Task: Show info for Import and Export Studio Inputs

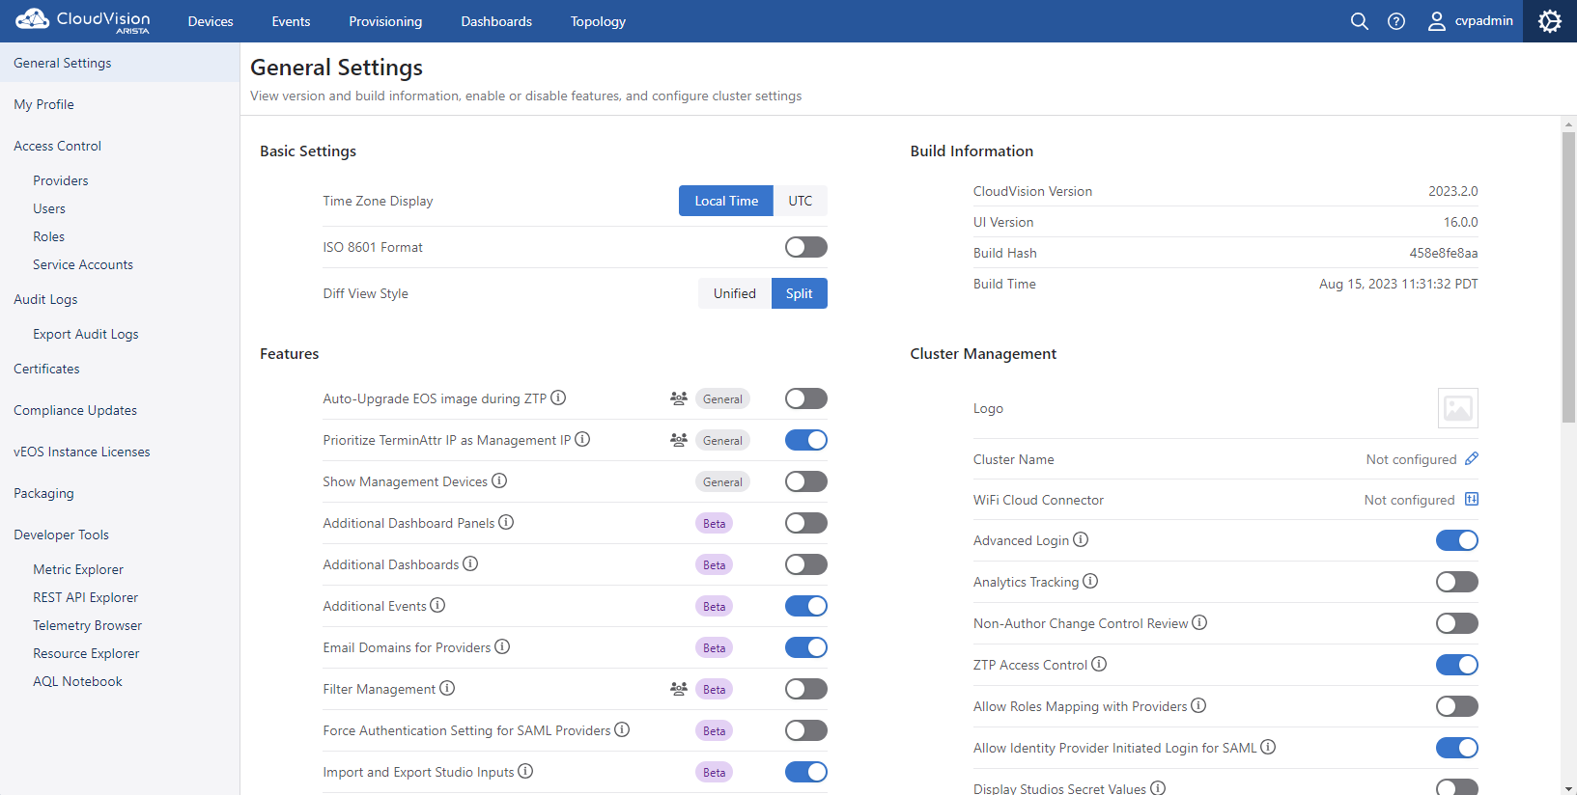Action: pyautogui.click(x=525, y=771)
